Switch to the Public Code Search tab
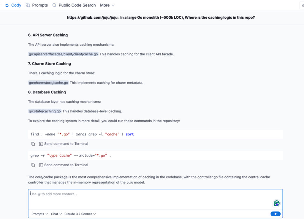This screenshot has height=219, width=304. (77, 5)
